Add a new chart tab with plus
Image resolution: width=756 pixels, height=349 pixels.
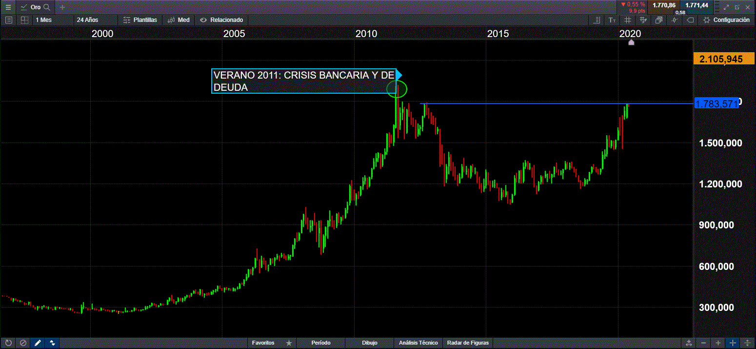(62, 7)
